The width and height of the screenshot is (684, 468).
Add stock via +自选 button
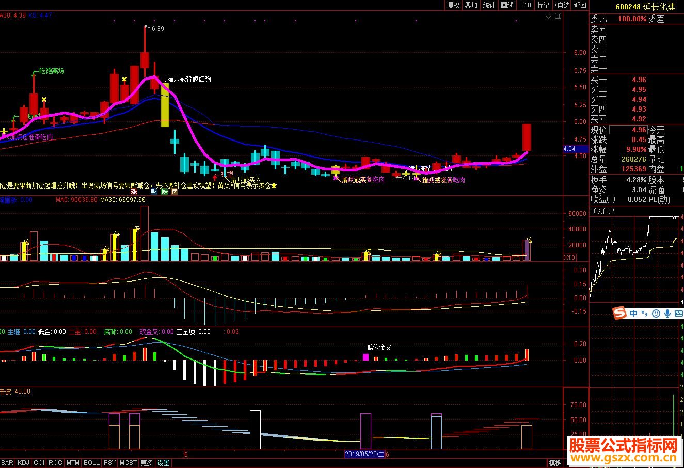(562, 5)
